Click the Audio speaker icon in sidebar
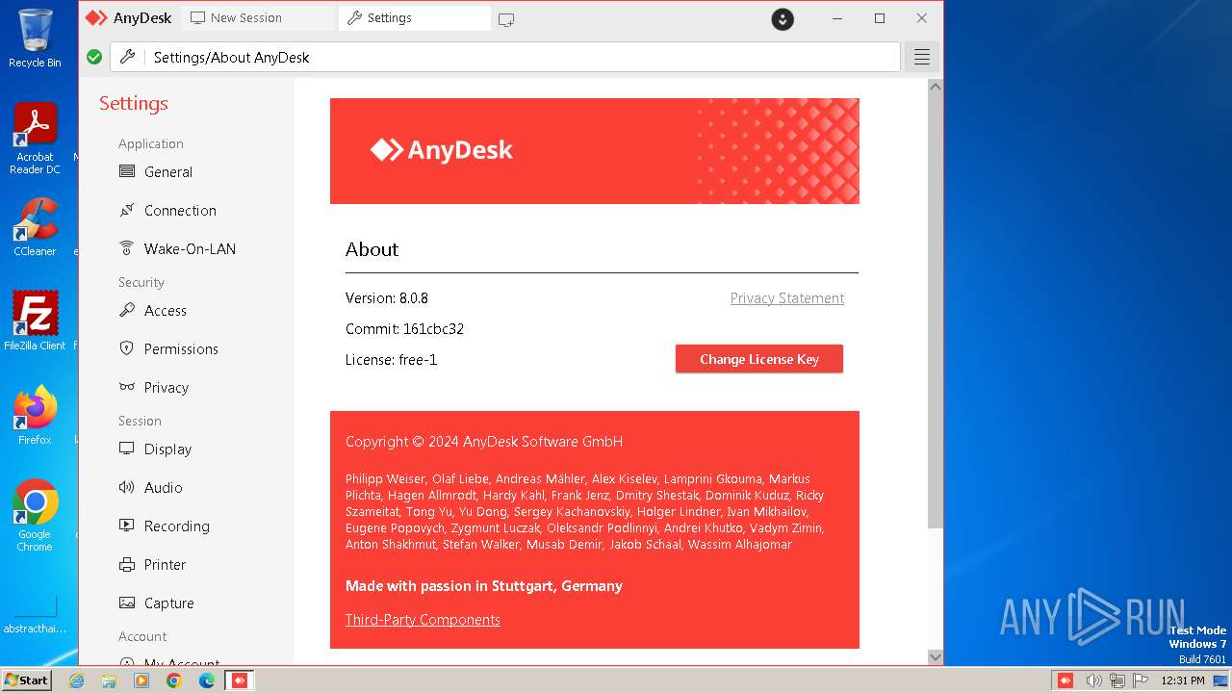This screenshot has width=1232, height=693. coord(126,487)
